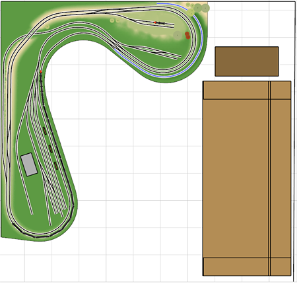This screenshot has height=284, width=297.
Task: Click the red signal marker on the upper siding
Action: click(x=155, y=22)
